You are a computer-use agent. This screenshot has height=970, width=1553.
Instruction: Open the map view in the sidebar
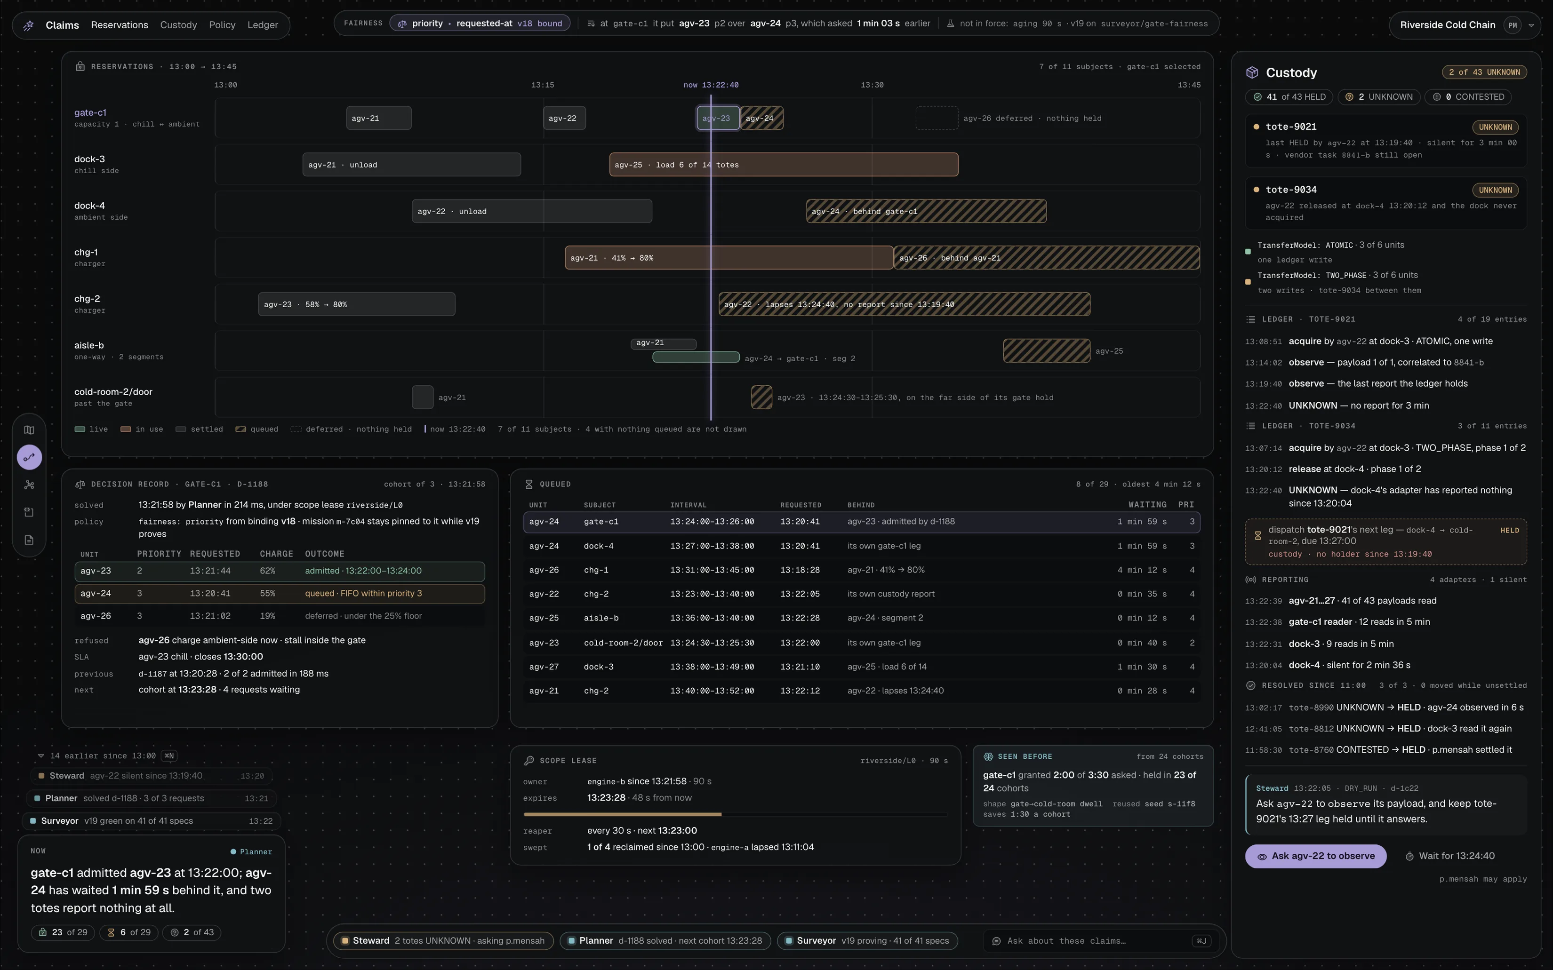(x=29, y=430)
